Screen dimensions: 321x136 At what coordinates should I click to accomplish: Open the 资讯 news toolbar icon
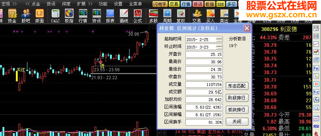[96, 16]
